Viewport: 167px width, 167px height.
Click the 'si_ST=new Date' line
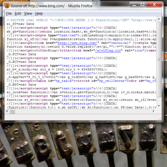click(20, 24)
